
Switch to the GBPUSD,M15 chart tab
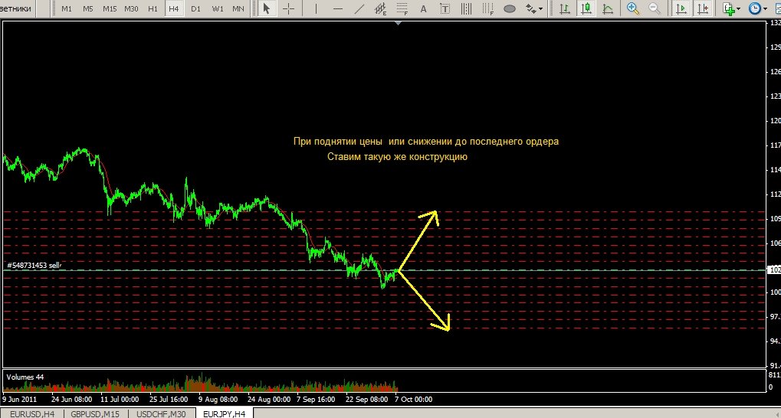pos(94,413)
